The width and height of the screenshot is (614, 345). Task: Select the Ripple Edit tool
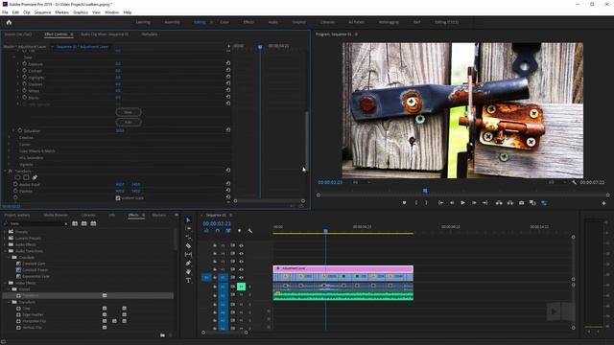(188, 238)
